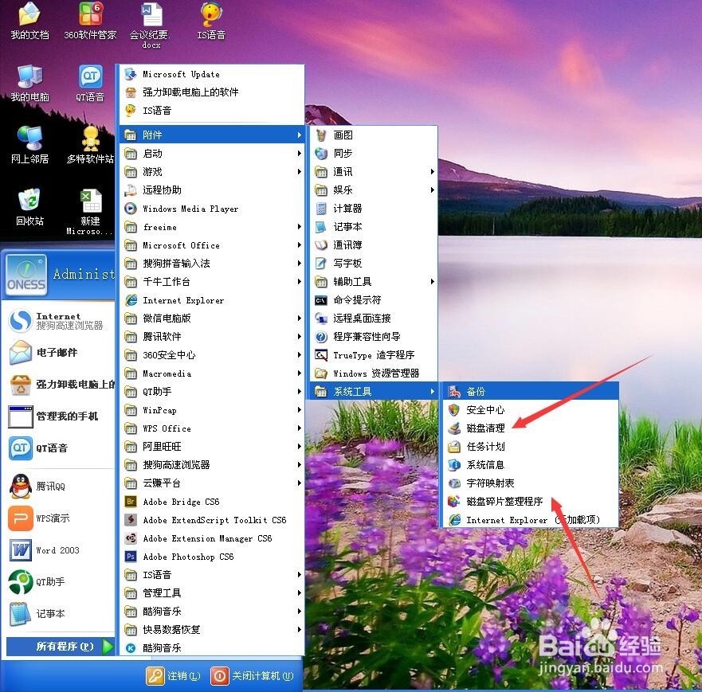Launch Adobe Bridge CS6
This screenshot has height=692, width=702.
[x=212, y=502]
